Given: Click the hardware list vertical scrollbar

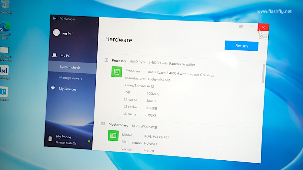Looking at the screenshot, I should pyautogui.click(x=264, y=73).
